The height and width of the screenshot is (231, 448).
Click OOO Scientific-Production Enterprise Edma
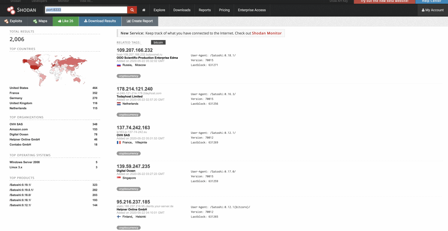tap(147, 58)
